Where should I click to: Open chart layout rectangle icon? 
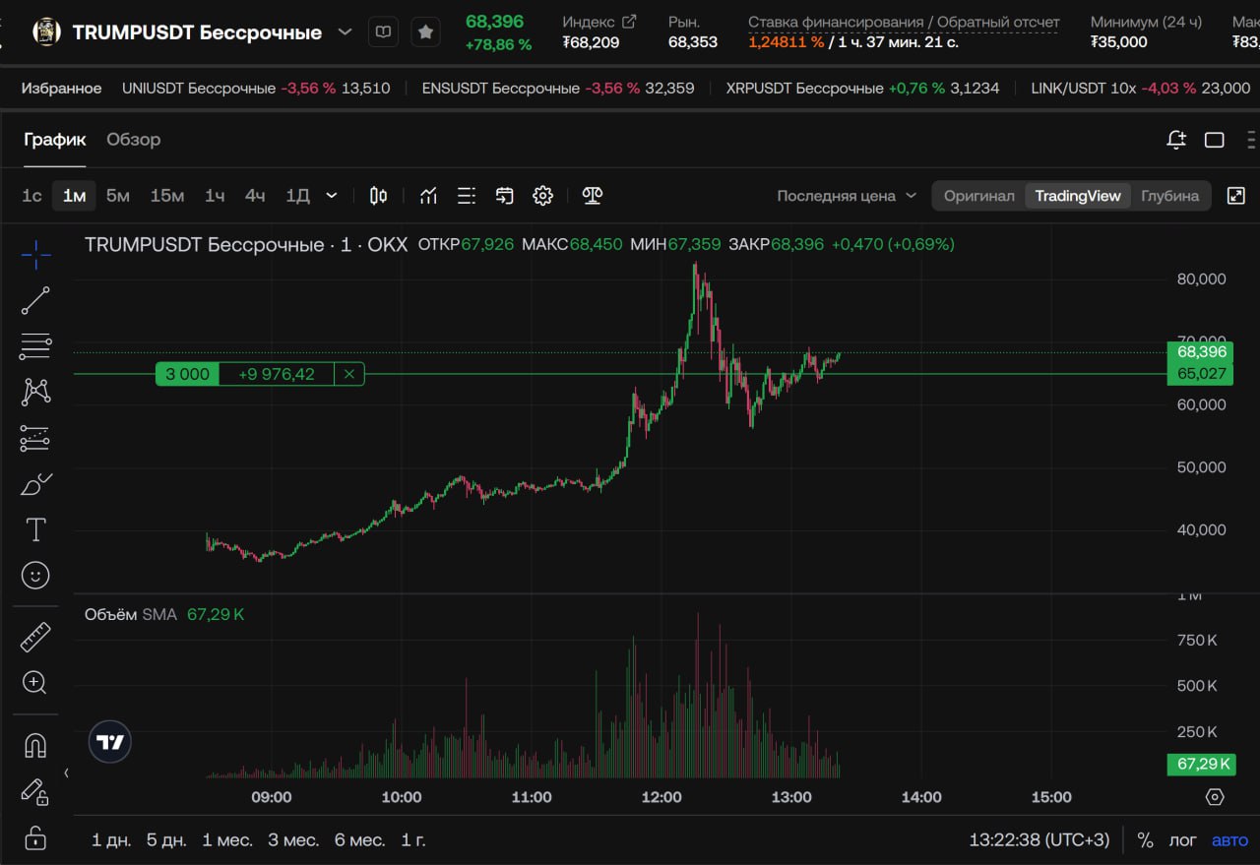(x=1215, y=140)
